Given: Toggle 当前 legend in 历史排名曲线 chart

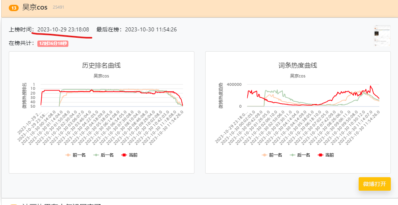Looking at the screenshot, I should pyautogui.click(x=130, y=155).
